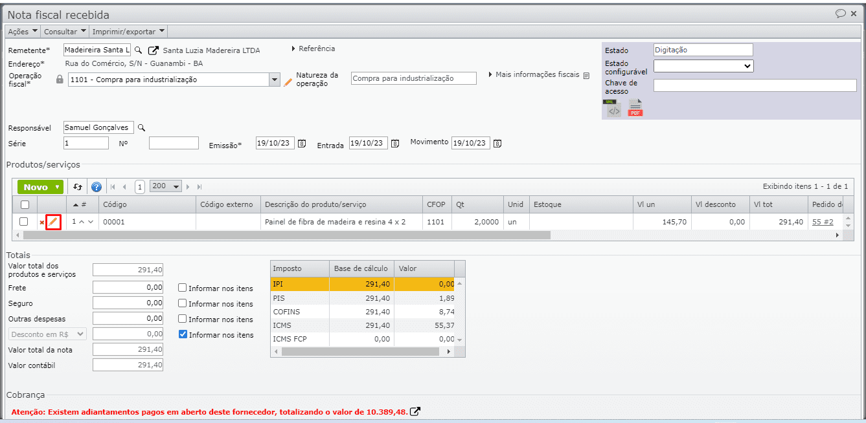Delete product row with red X icon
The width and height of the screenshot is (866, 423).
tap(42, 222)
